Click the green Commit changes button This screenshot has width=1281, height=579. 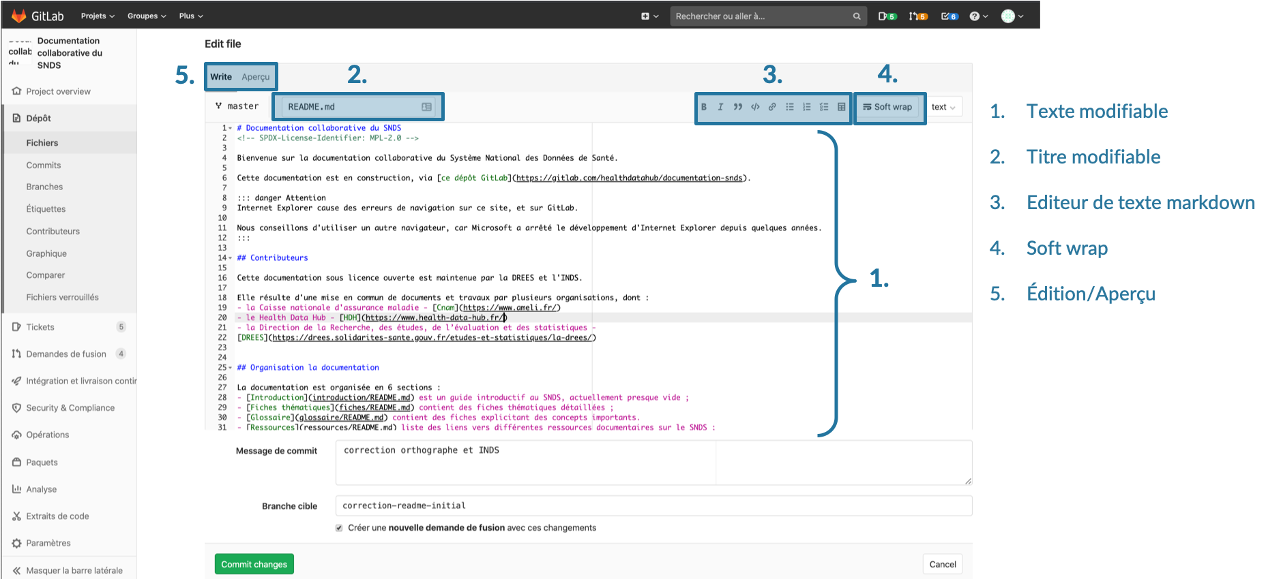click(x=254, y=564)
